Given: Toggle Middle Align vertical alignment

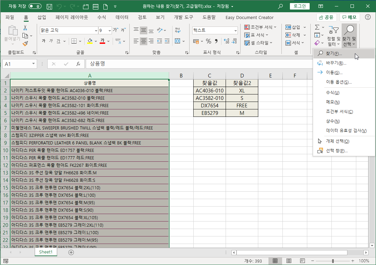Looking at the screenshot, I should click(x=143, y=30).
